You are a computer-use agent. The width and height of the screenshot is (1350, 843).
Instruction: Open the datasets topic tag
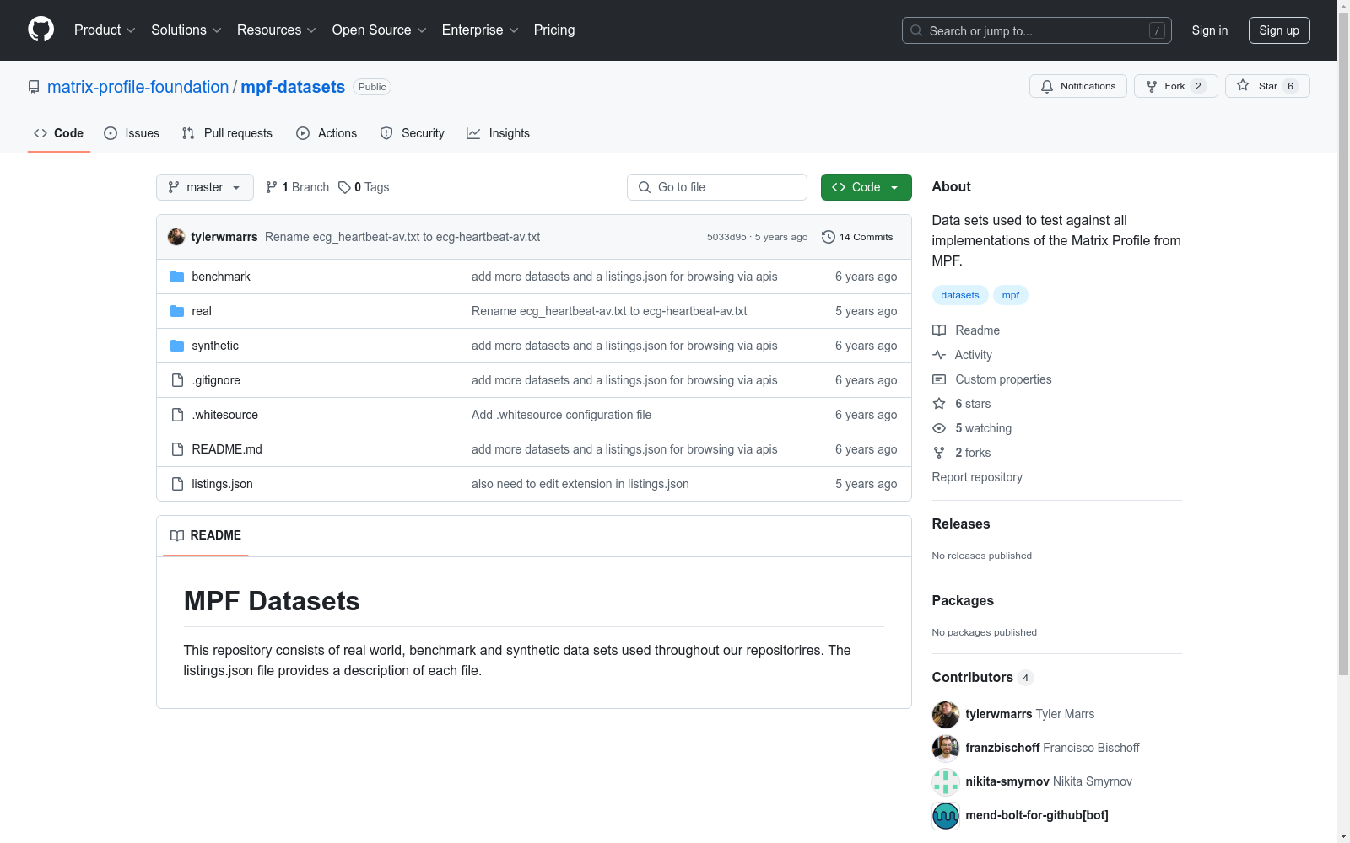[960, 295]
